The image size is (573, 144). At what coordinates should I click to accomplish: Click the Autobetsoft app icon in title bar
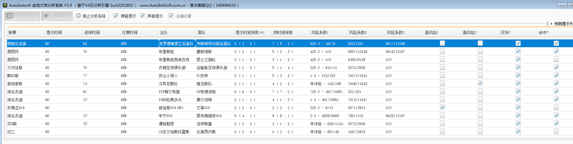point(5,5)
